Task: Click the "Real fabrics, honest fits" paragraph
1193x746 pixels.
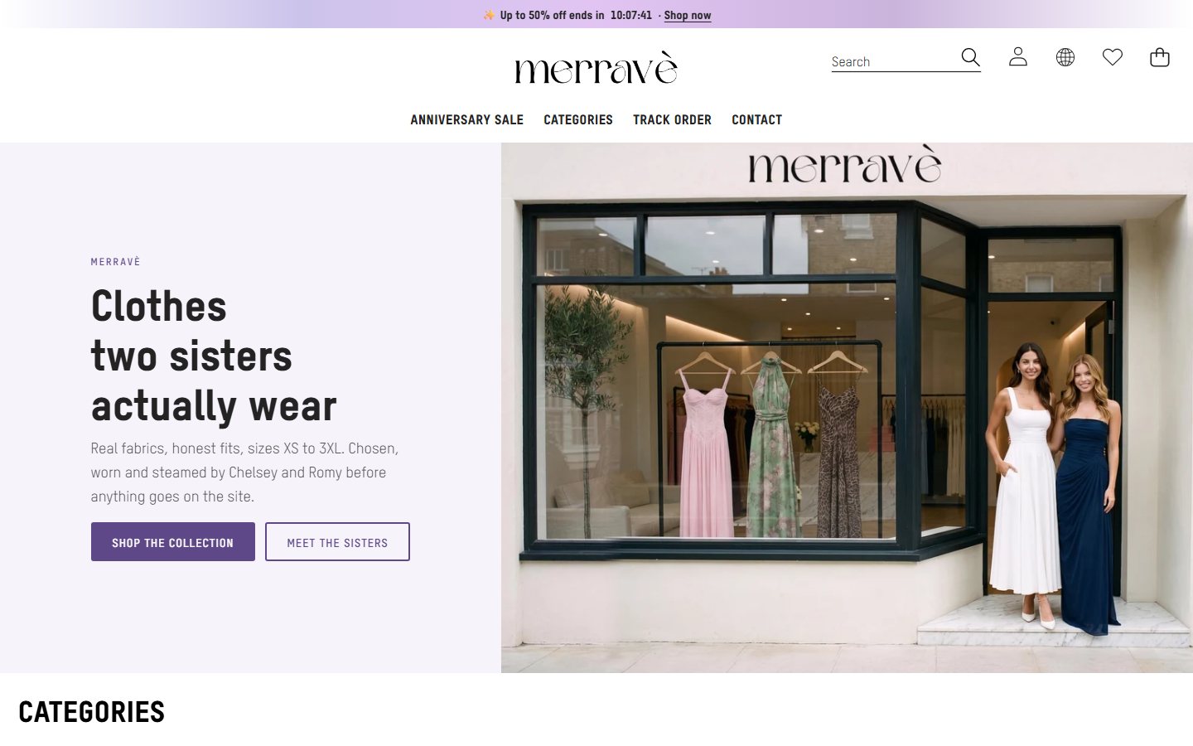Action: (244, 472)
